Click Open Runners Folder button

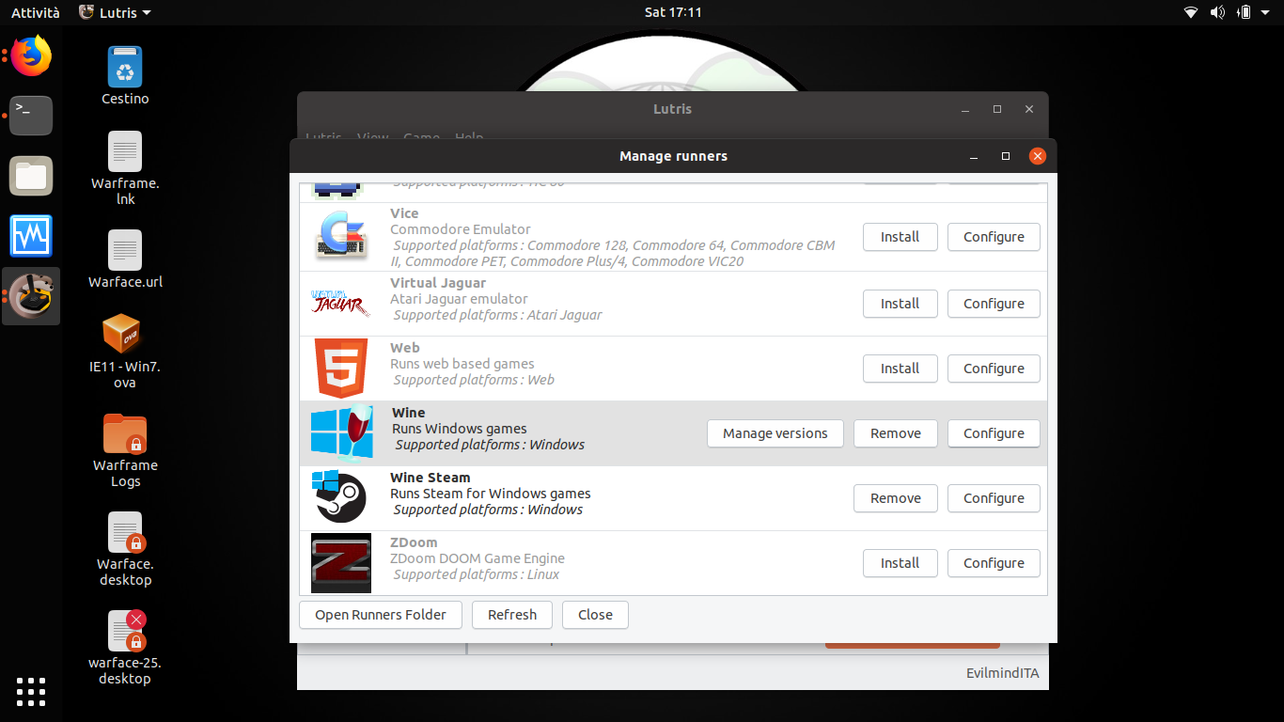click(381, 615)
